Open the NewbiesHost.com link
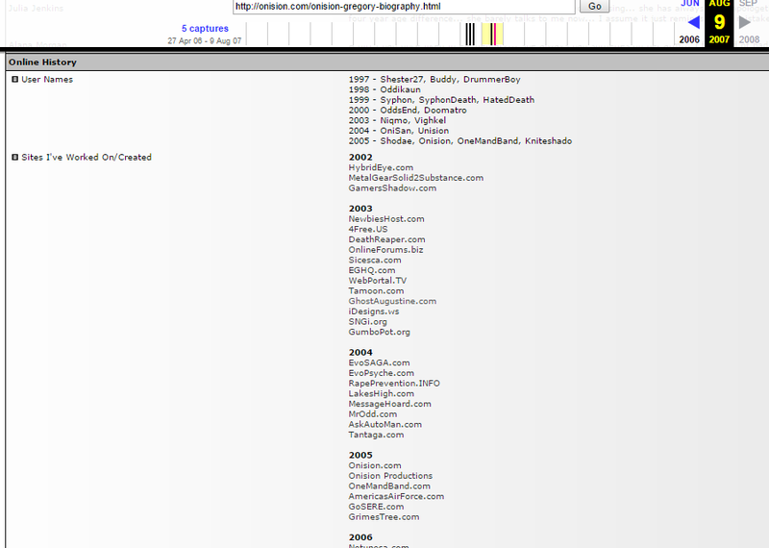Screen dimensions: 769x548 pyautogui.click(x=385, y=219)
